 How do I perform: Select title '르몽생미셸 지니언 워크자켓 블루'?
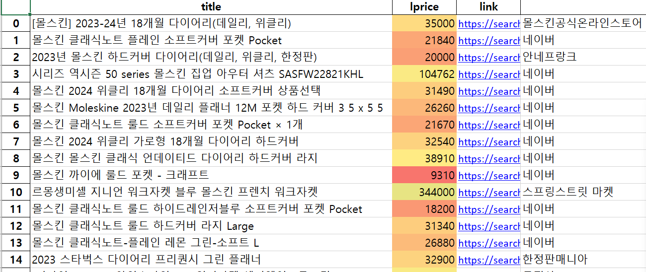point(211,192)
